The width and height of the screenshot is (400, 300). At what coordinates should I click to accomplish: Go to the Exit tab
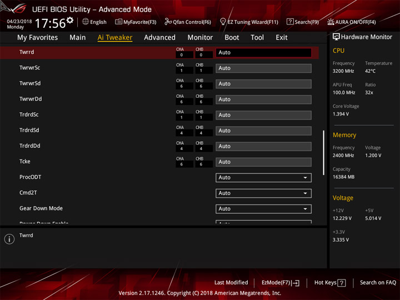[281, 38]
